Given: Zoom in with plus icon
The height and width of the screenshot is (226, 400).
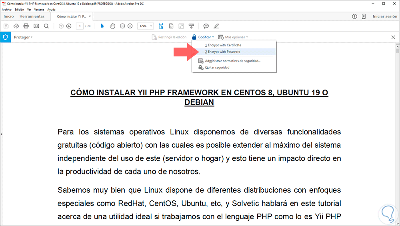Looking at the screenshot, I should [130, 26].
